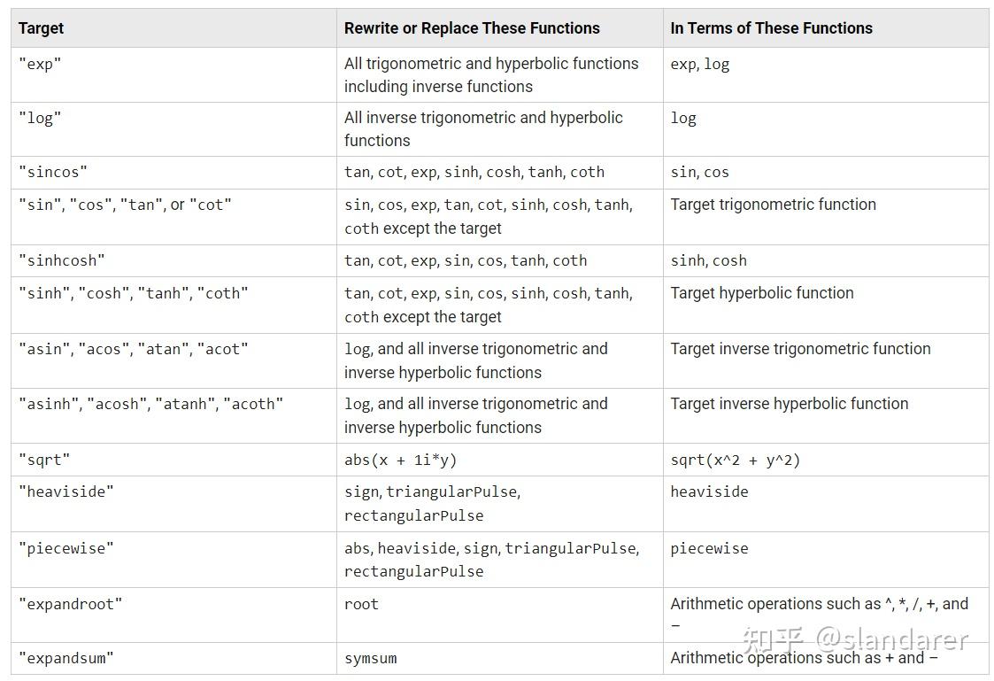
Task: Click the "exp" target cell
Action: click(x=40, y=64)
